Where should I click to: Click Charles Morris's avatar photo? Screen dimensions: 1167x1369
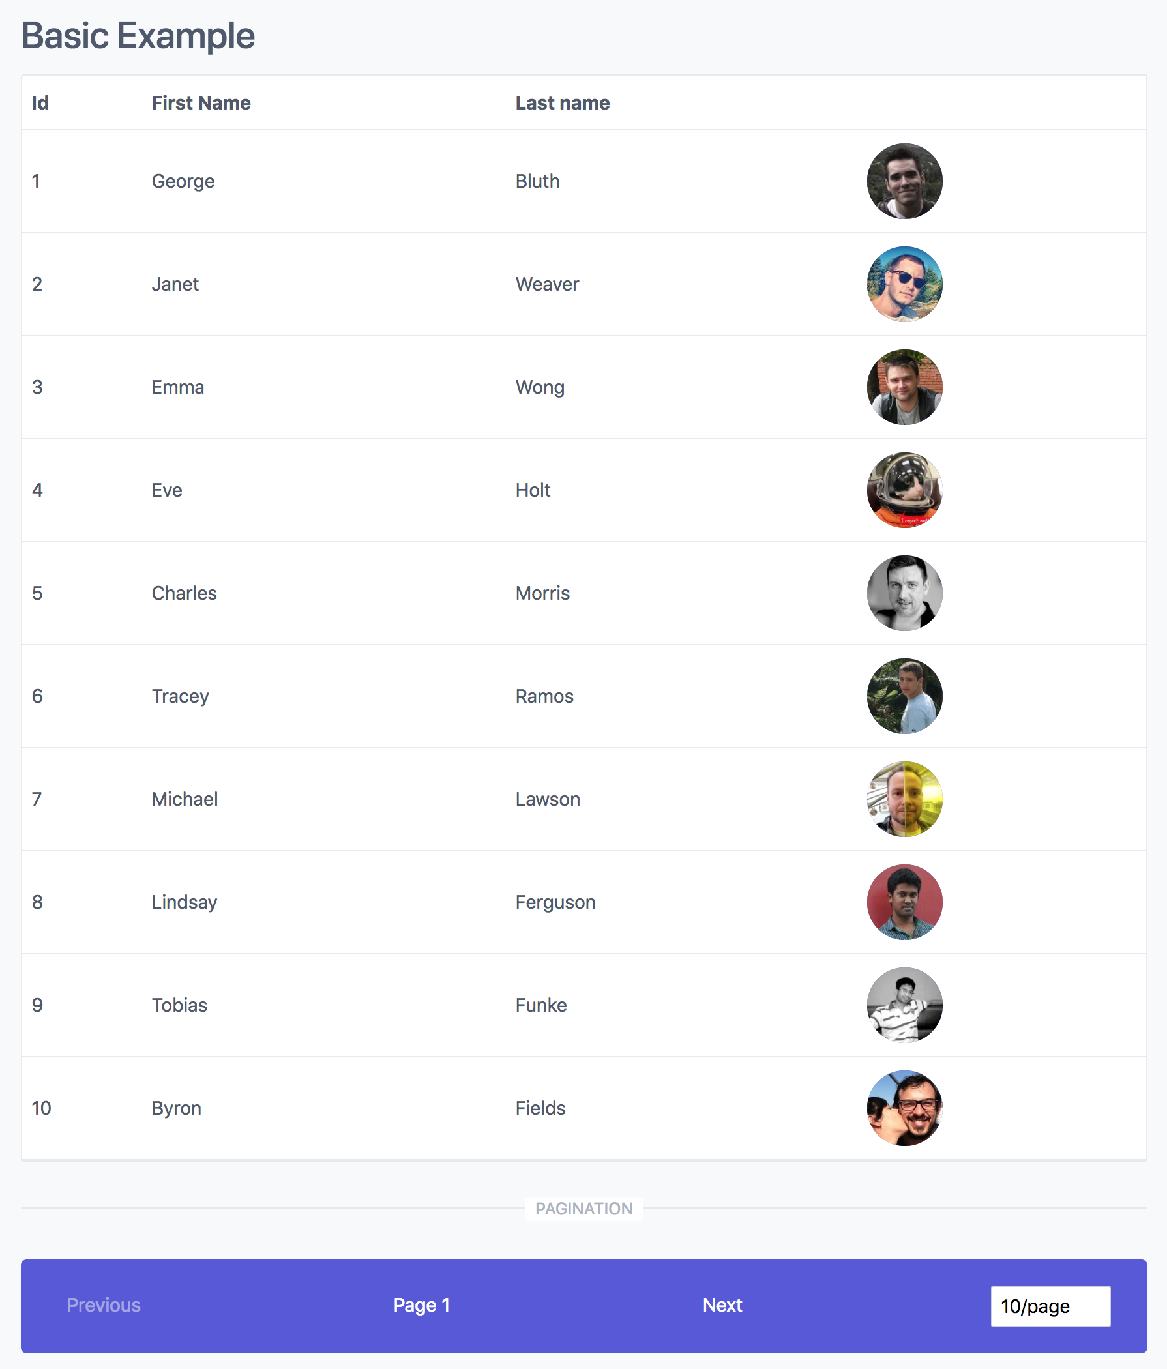pyautogui.click(x=904, y=593)
